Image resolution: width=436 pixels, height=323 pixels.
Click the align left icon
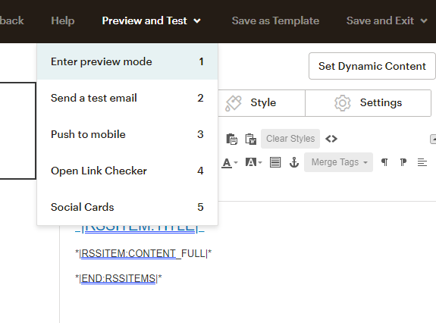pos(422,162)
